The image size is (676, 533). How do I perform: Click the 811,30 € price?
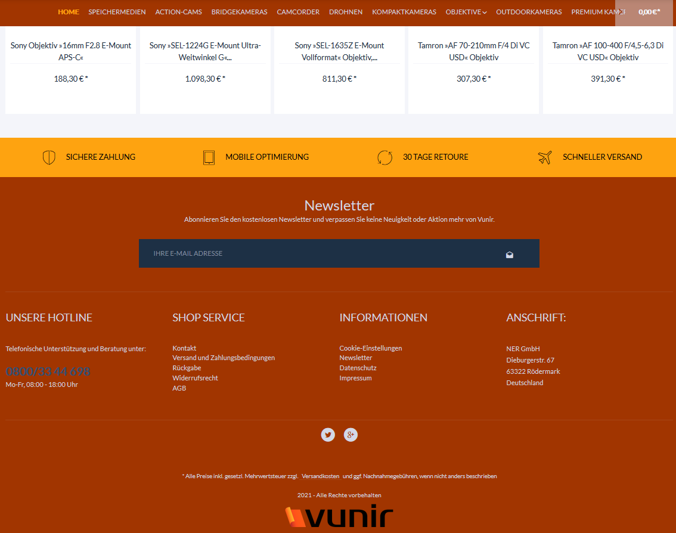point(339,79)
